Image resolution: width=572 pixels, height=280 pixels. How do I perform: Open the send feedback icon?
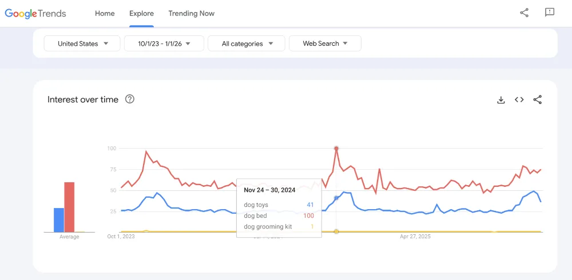[x=549, y=13]
